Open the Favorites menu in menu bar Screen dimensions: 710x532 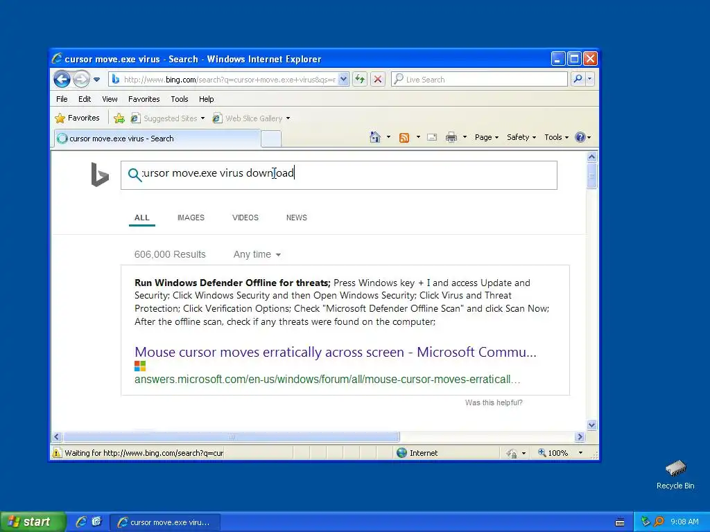tap(144, 99)
